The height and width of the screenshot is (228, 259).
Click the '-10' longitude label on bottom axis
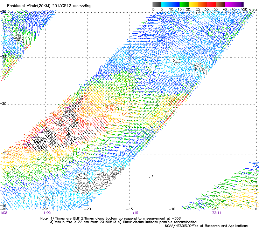coord(171,209)
